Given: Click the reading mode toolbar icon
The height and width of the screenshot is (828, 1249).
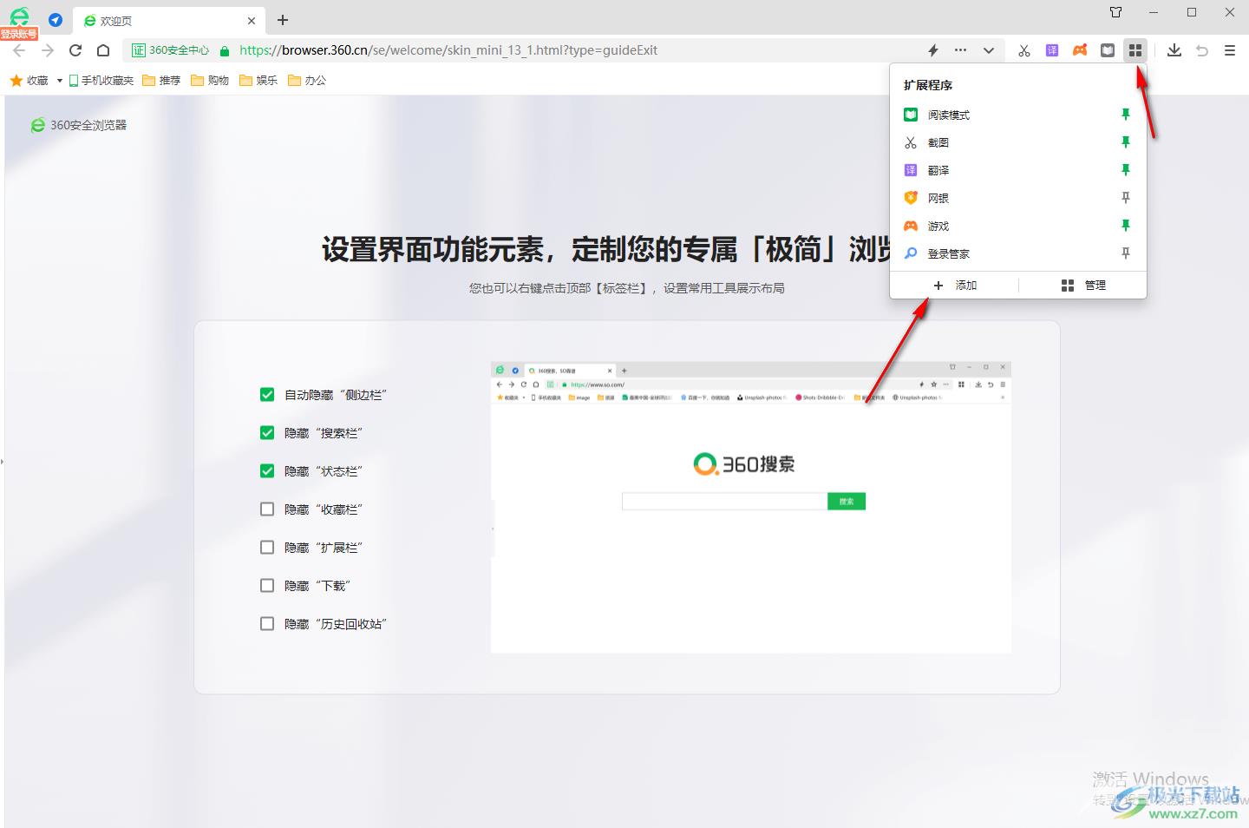Looking at the screenshot, I should (x=1108, y=50).
